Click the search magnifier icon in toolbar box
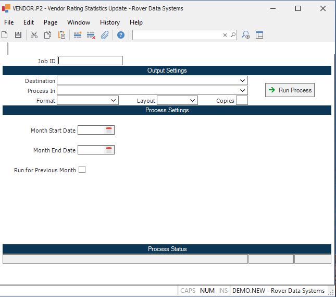This screenshot has height=297, width=336. (x=233, y=35)
